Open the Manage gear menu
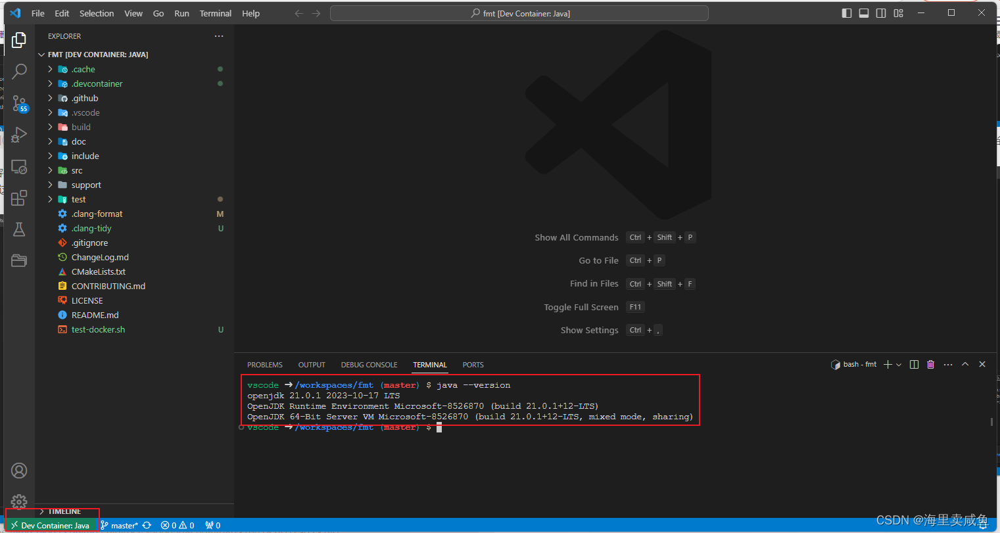This screenshot has height=533, width=1000. (19, 501)
